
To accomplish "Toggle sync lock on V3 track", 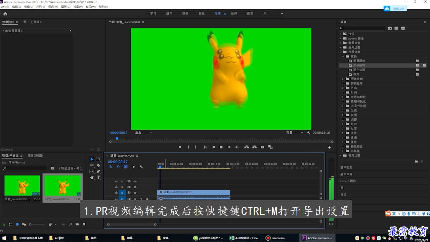I will (129, 181).
